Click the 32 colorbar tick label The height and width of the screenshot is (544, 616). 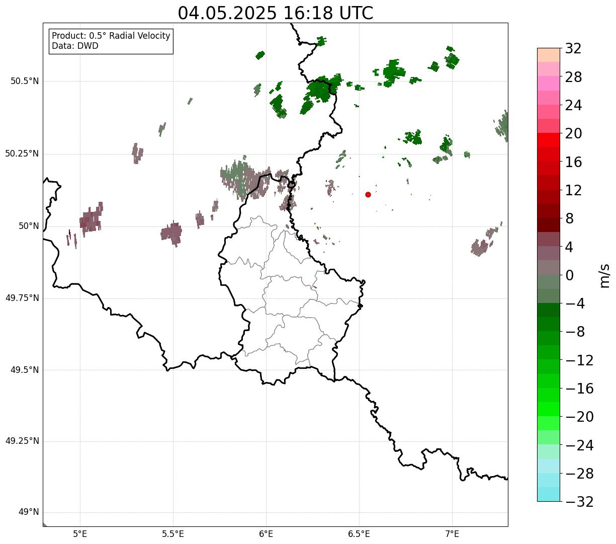(x=573, y=49)
